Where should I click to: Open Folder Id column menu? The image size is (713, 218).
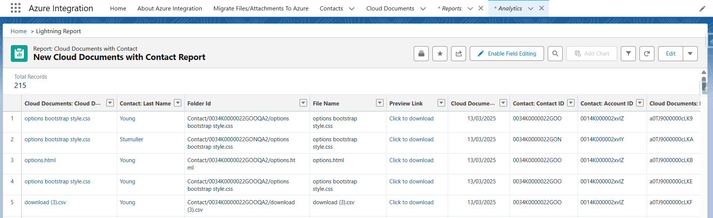(x=303, y=103)
